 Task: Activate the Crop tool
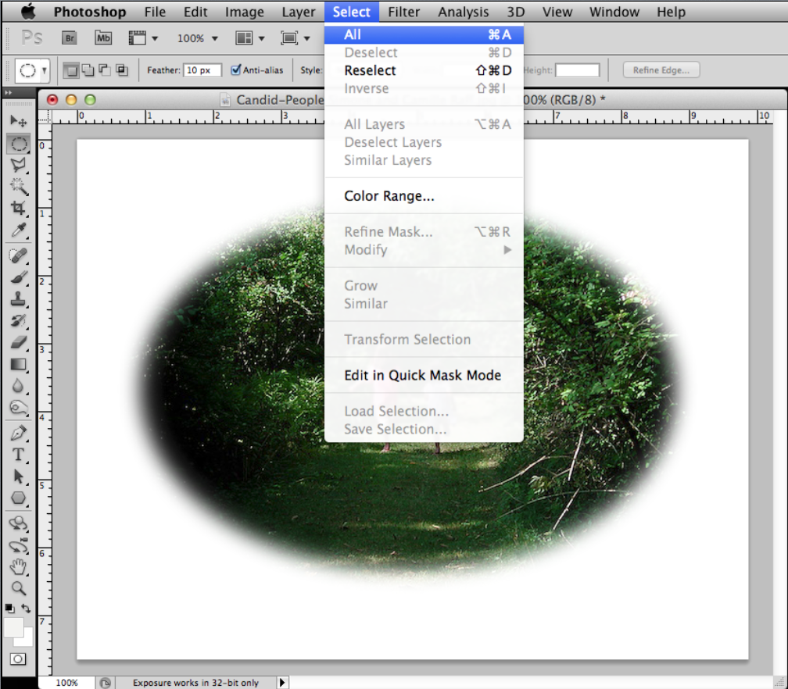(x=18, y=208)
